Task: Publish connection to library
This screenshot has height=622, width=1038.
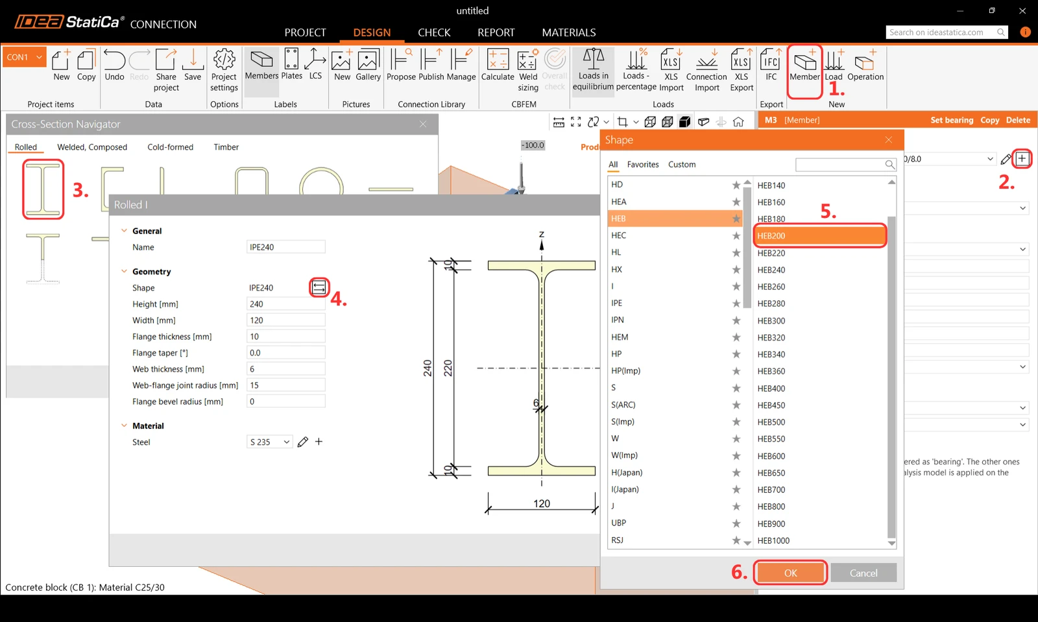Action: [431, 66]
